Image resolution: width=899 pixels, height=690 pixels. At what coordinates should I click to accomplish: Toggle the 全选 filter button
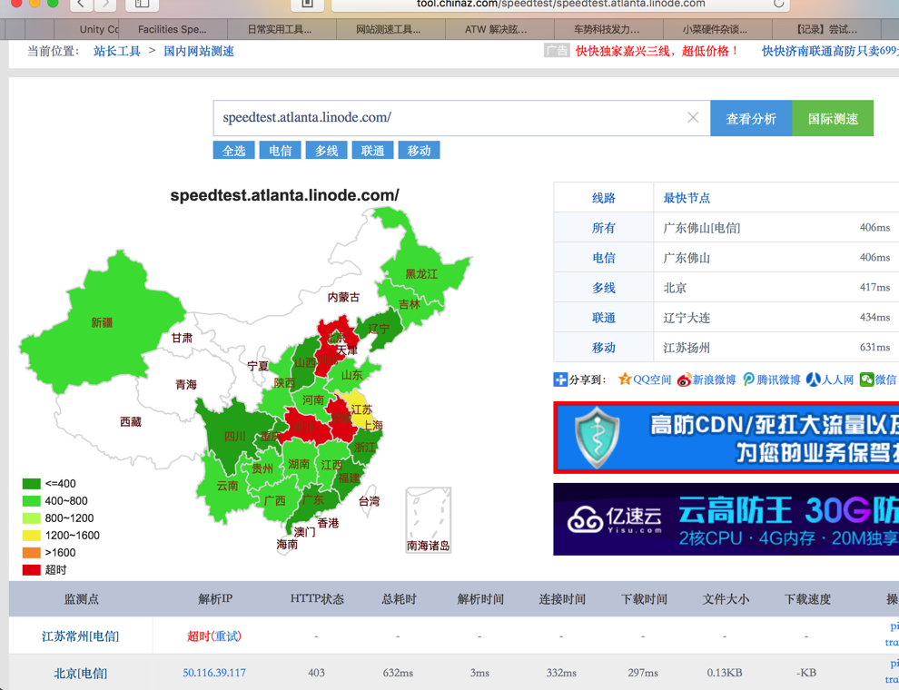[234, 150]
